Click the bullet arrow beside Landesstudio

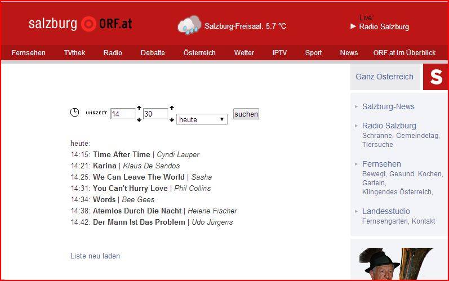(356, 211)
